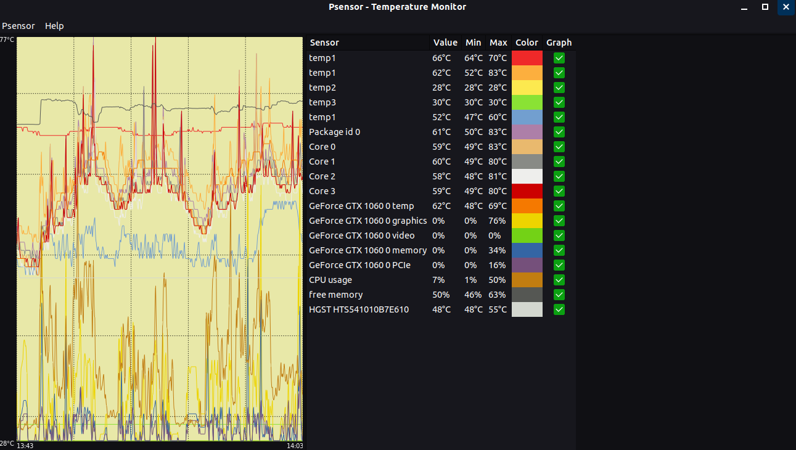Sort sensors by the Max column
The height and width of the screenshot is (450, 796).
click(x=498, y=43)
